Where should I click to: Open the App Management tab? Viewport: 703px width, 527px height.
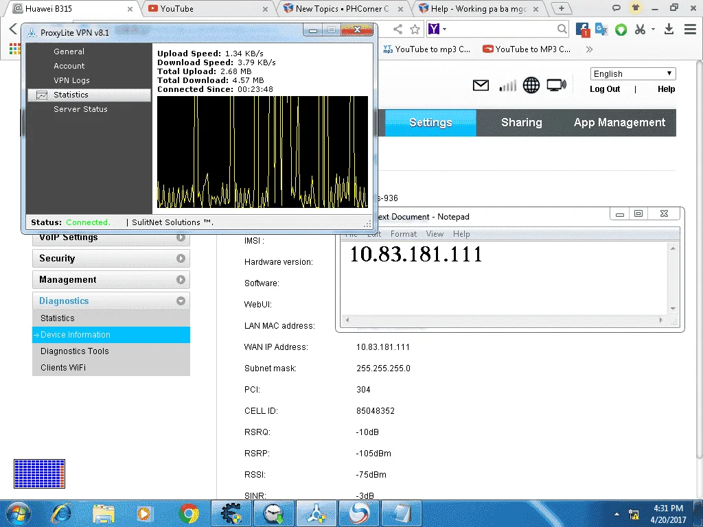(620, 123)
